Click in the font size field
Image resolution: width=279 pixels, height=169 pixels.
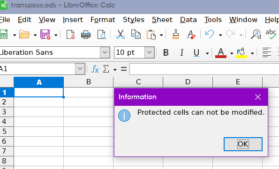point(129,52)
